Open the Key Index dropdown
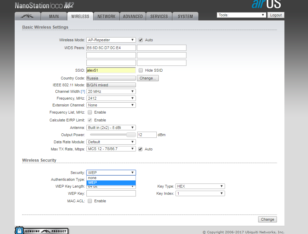The image size is (308, 234). [x=200, y=194]
